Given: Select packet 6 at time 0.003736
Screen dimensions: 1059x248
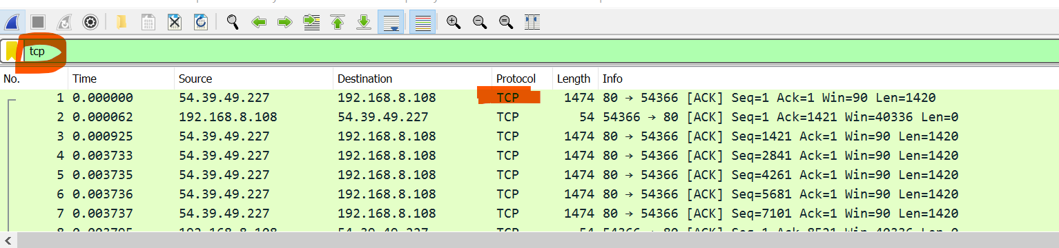Looking at the screenshot, I should coord(529,194).
